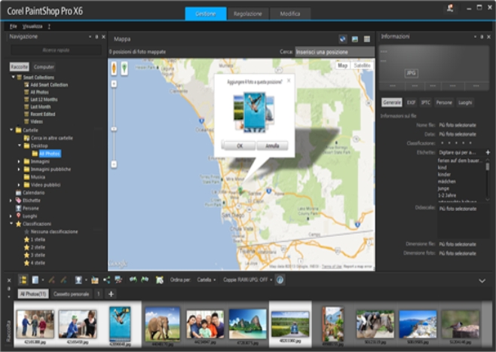Expand the Immagini folder tree node

tap(19, 161)
